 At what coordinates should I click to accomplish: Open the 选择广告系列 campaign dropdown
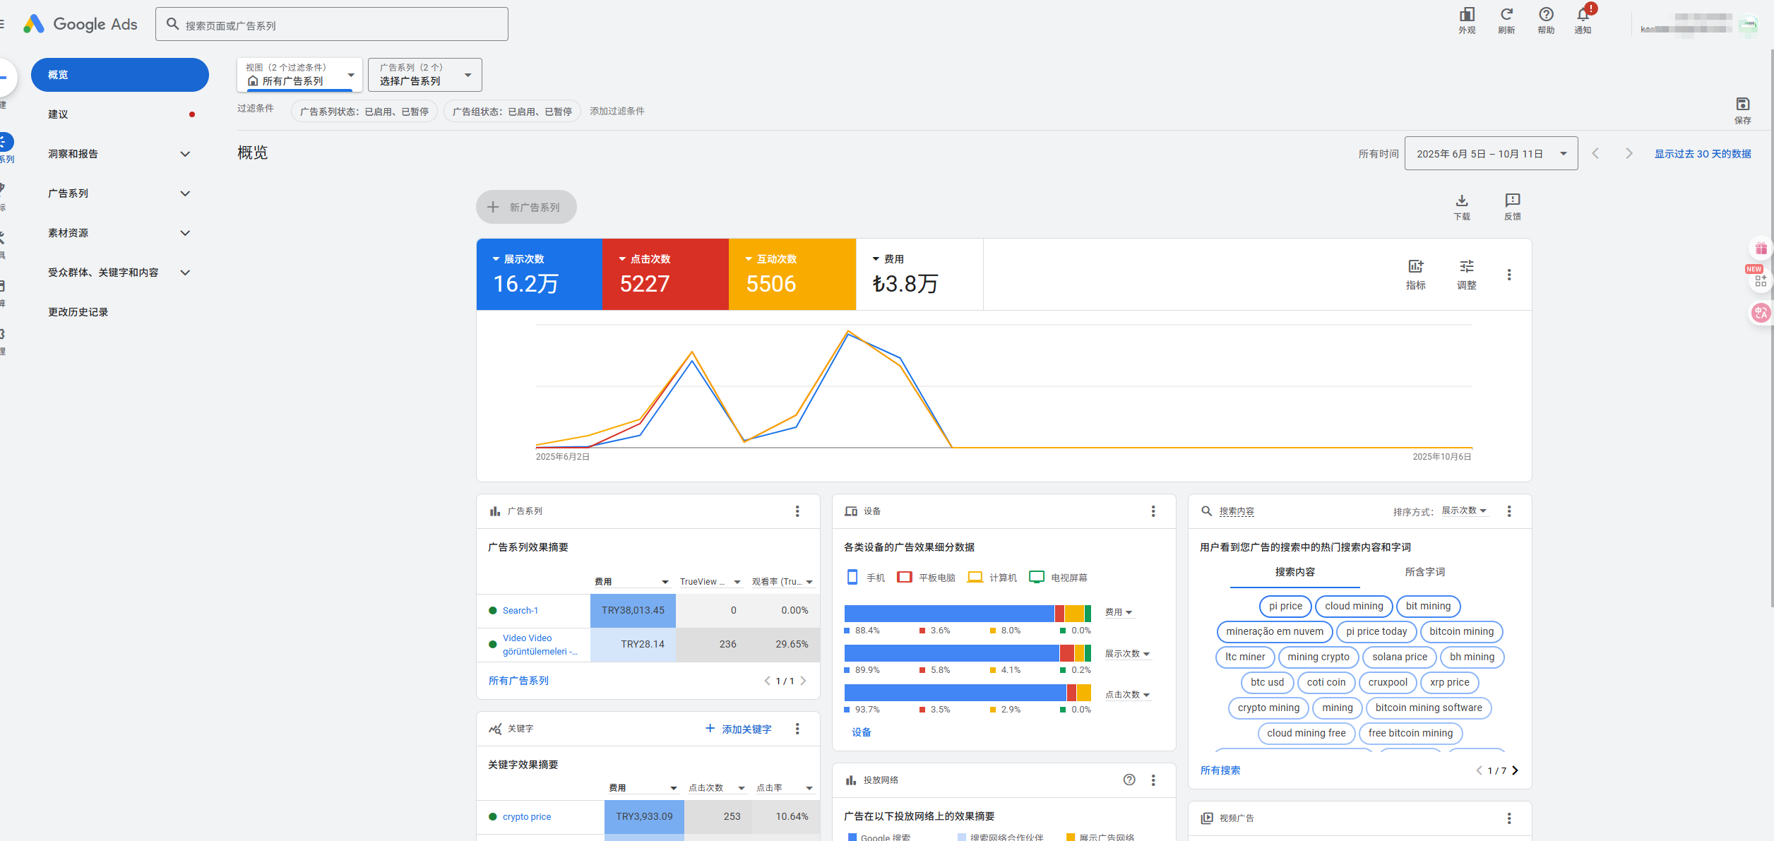424,75
